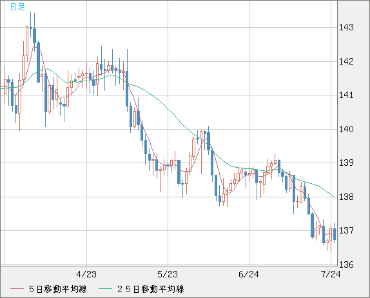Click the 25日移動平均線 legend text
The width and height of the screenshot is (370, 298).
[x=151, y=289]
